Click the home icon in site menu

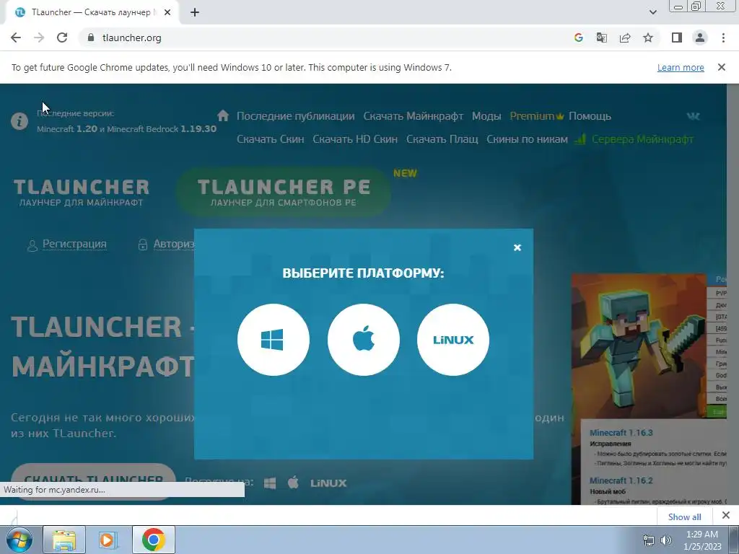coord(223,115)
